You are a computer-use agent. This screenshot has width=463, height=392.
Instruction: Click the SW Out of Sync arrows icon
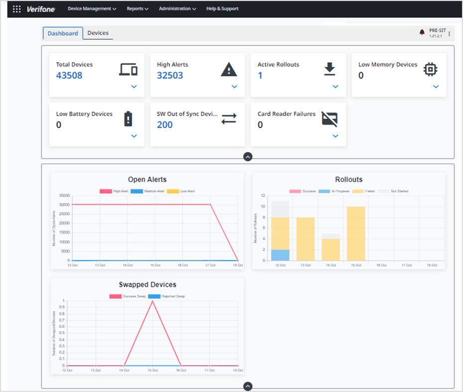point(229,118)
